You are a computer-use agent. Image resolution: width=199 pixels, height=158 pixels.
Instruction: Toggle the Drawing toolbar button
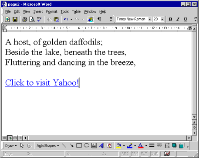click(90, 19)
